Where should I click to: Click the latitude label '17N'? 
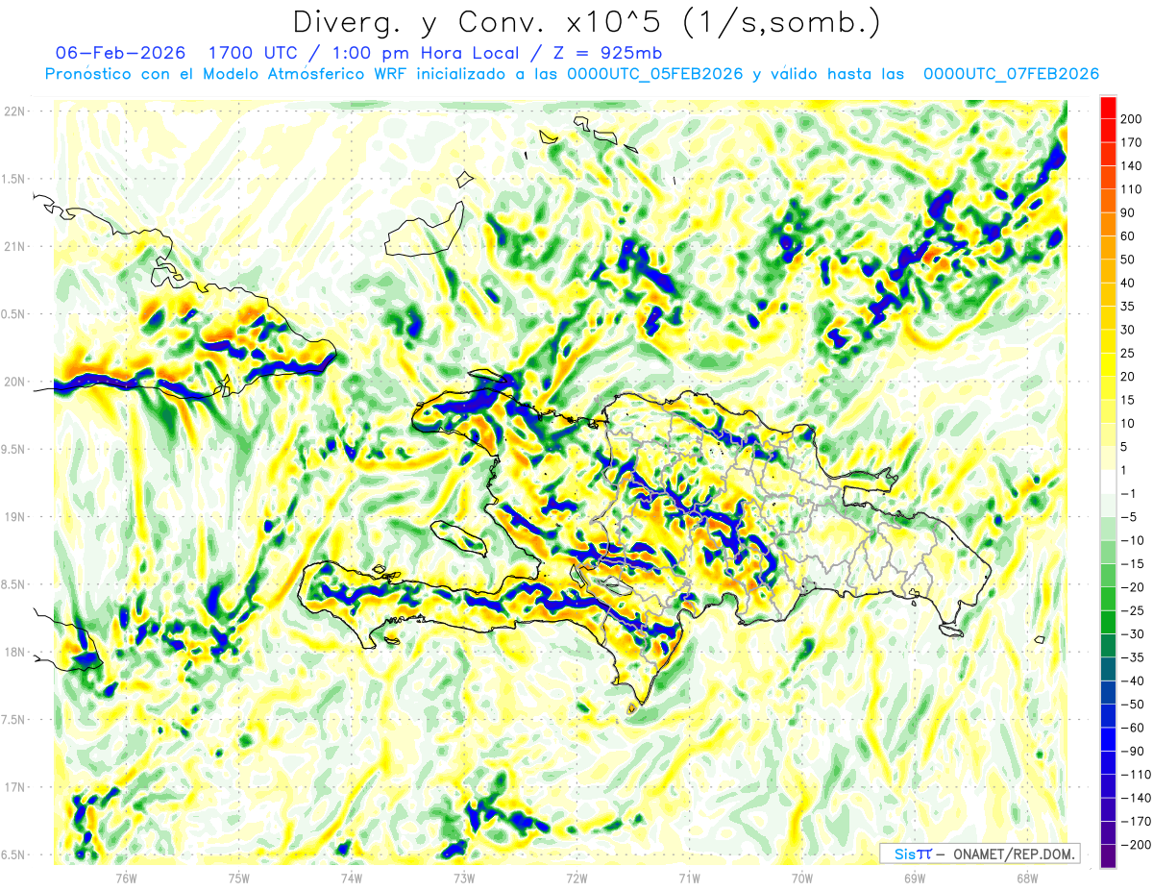pos(15,787)
